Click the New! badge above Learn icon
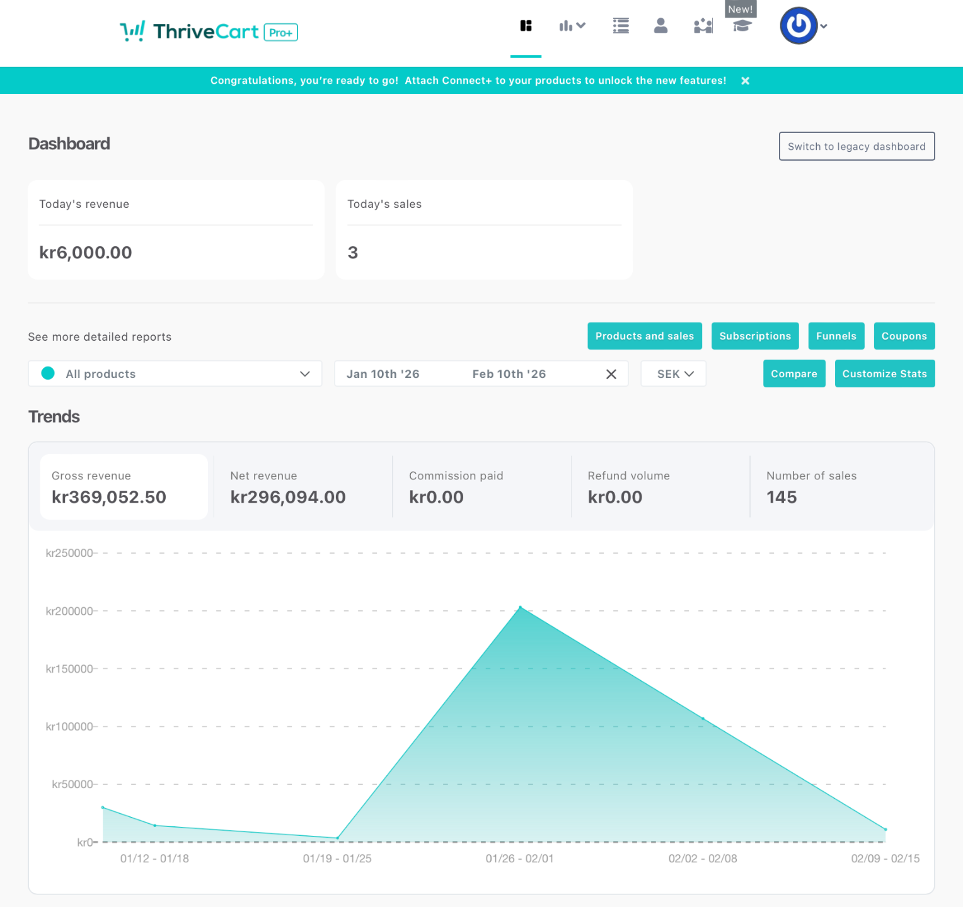 (x=741, y=9)
